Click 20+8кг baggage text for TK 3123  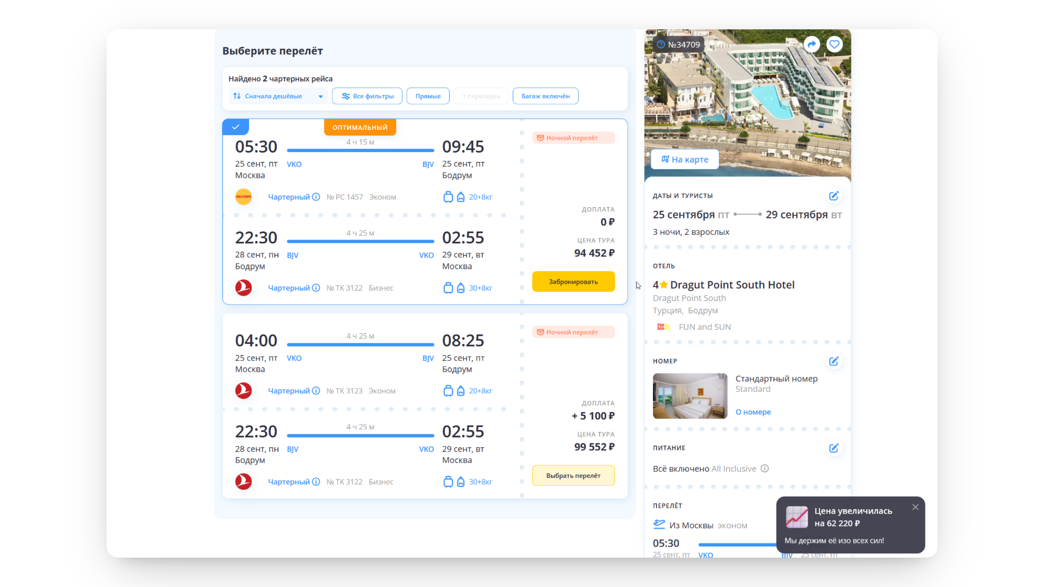click(x=481, y=391)
